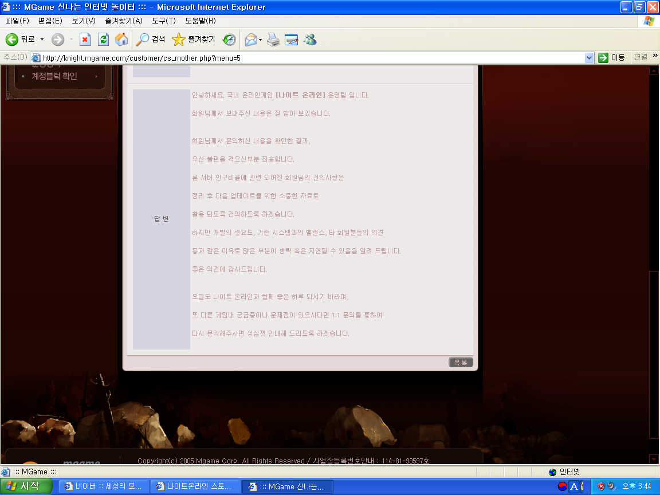Select the MGame 신나는... taskbar window
This screenshot has height=495, width=660.
tap(288, 486)
